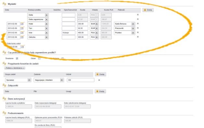Open the Zaliczka expense type dropdown
This screenshot has width=204, height=128.
(x=46, y=37)
